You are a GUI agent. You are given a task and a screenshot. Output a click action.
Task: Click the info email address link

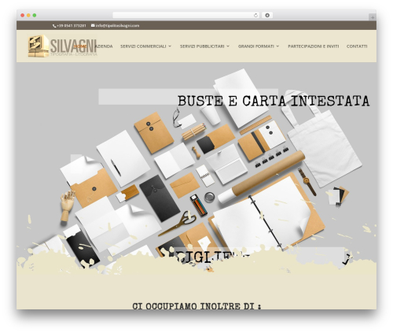click(117, 26)
